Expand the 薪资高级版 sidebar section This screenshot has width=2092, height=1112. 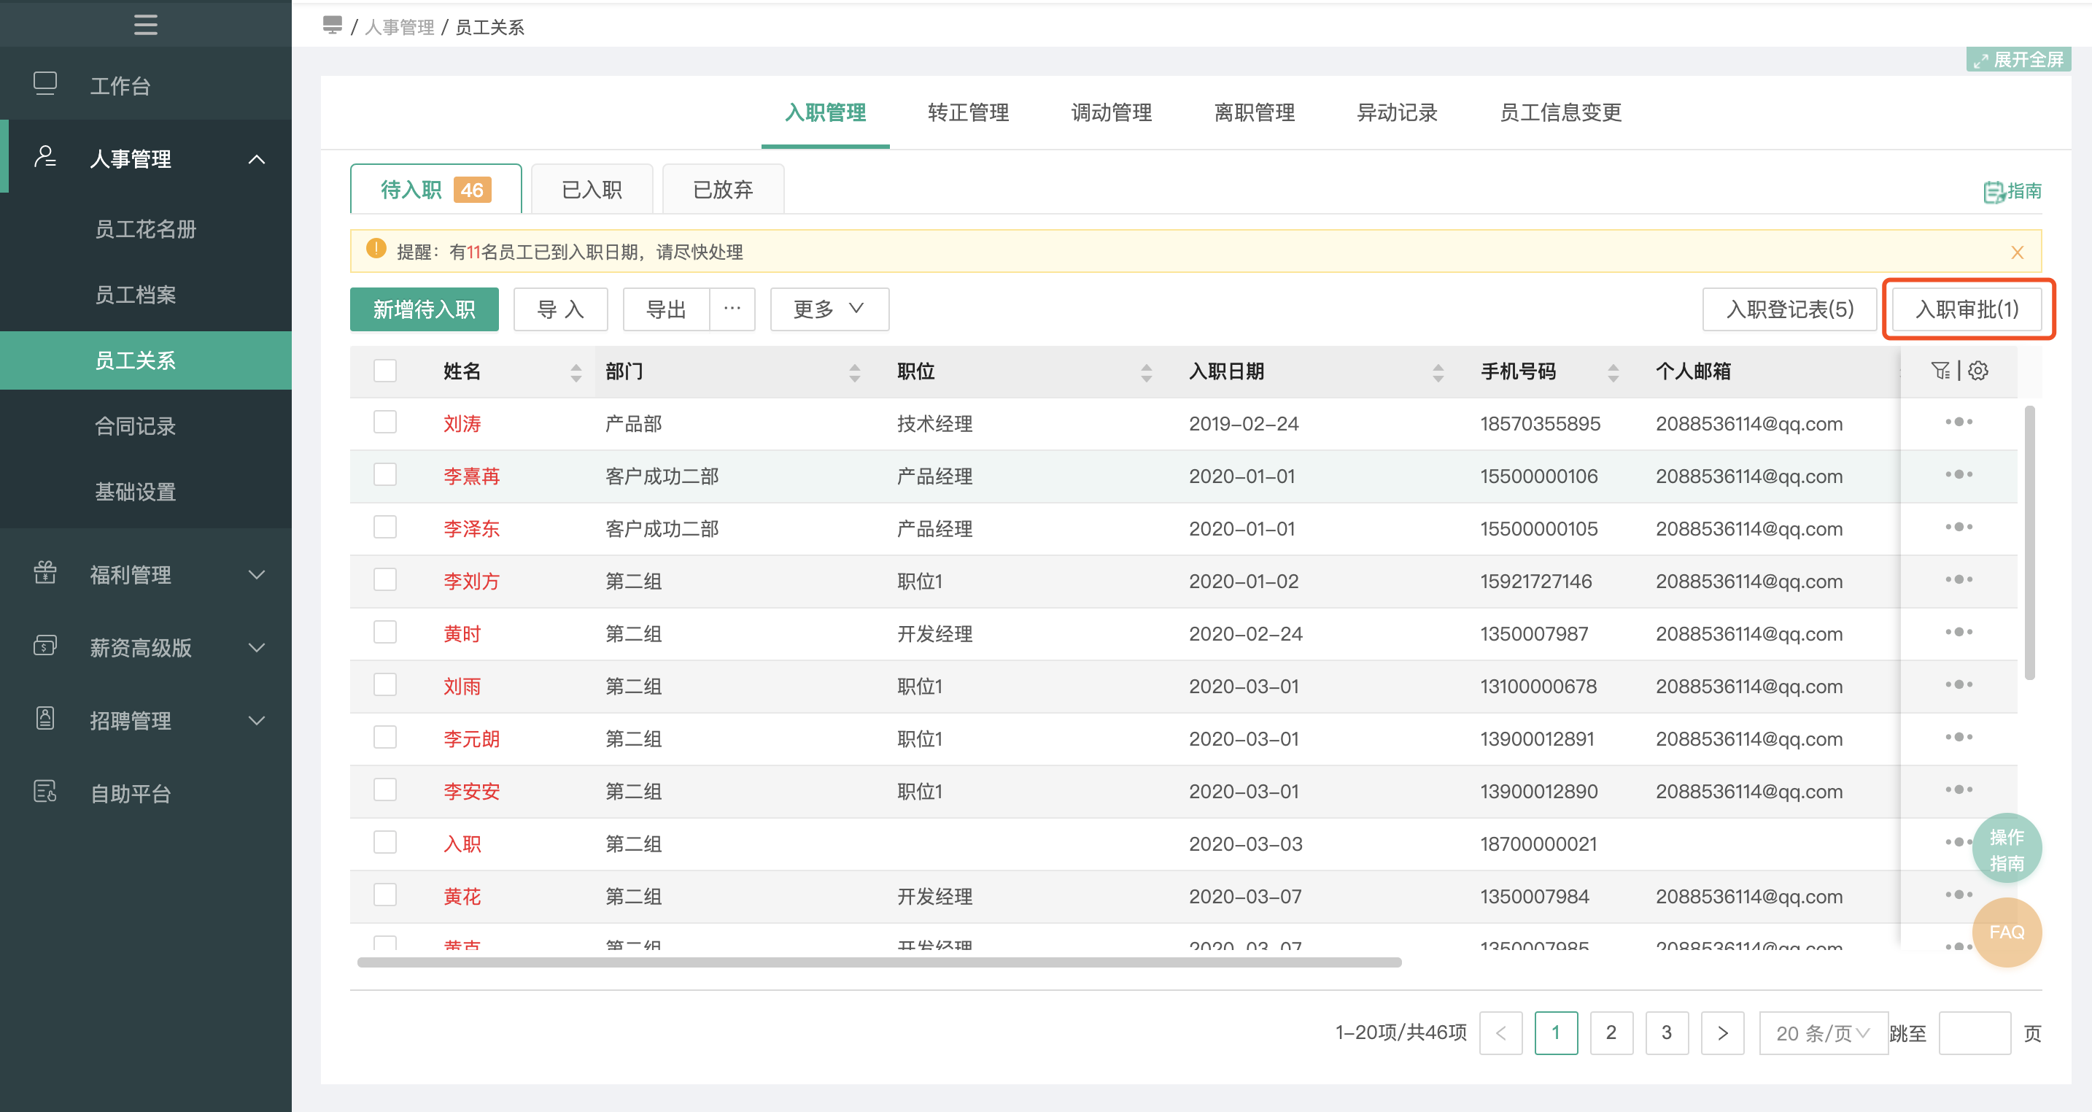tap(257, 647)
